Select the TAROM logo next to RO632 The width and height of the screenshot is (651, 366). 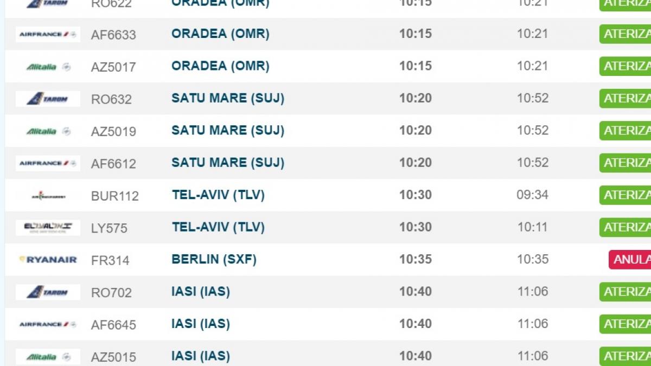point(48,99)
